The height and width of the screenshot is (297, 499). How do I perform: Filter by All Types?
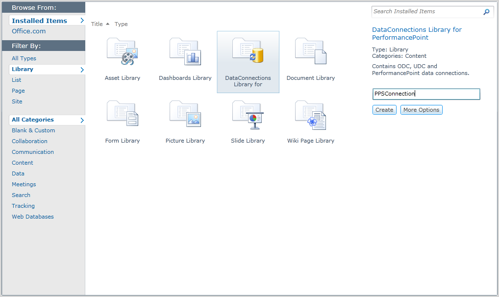[24, 58]
